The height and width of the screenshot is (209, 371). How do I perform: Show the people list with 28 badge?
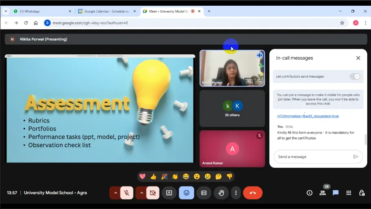click(322, 193)
